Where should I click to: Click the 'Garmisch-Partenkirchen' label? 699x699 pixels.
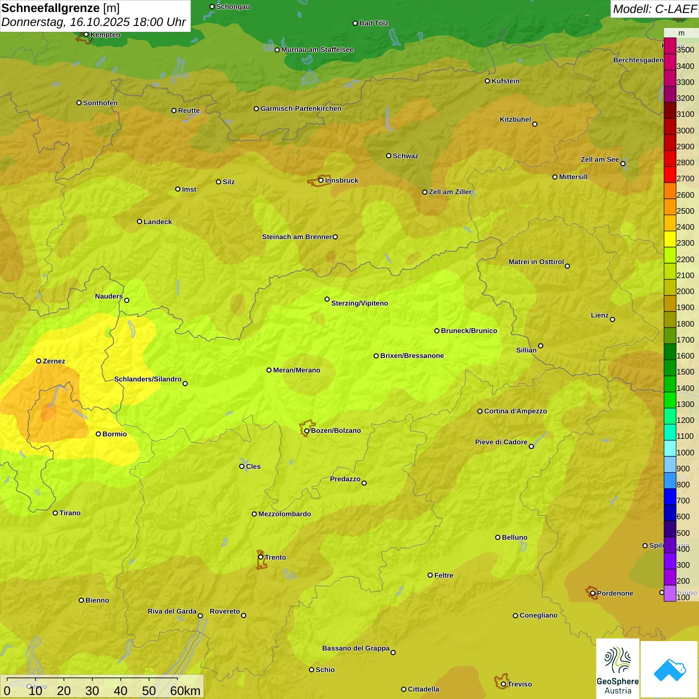coord(301,108)
